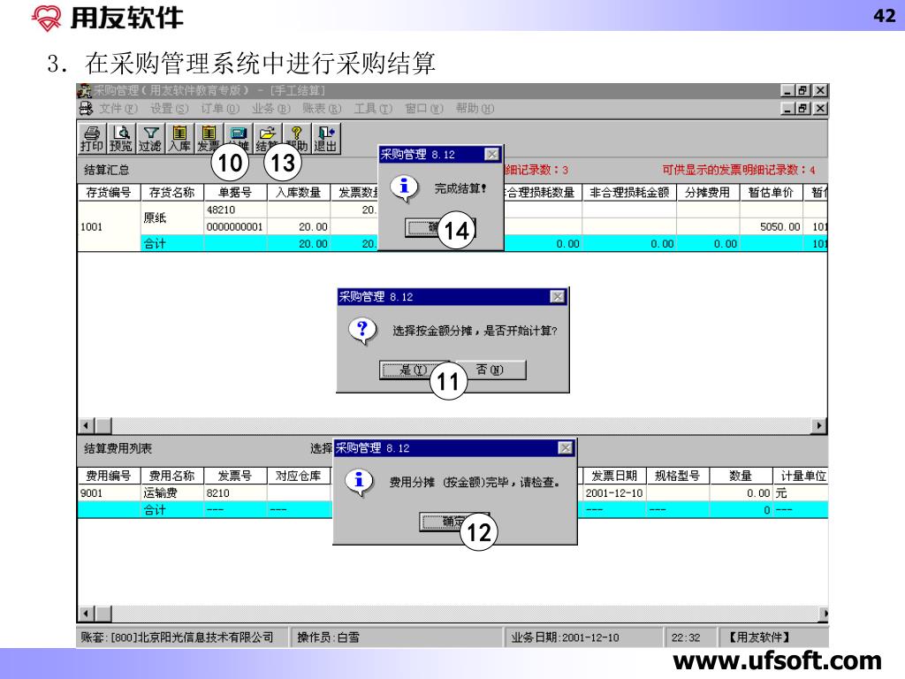Click left arrow of 结算费用列表 horizontal scrollbar
The width and height of the screenshot is (905, 679).
(86, 614)
